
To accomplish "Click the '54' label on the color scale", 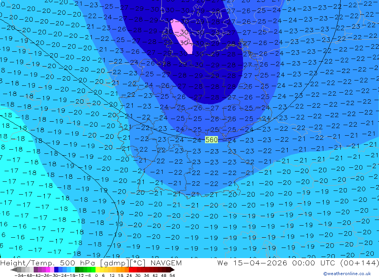I will (172, 275).
